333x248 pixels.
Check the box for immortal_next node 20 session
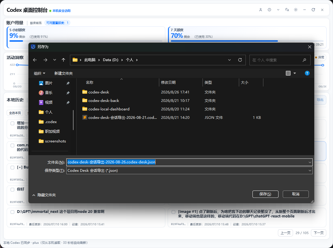12,212
